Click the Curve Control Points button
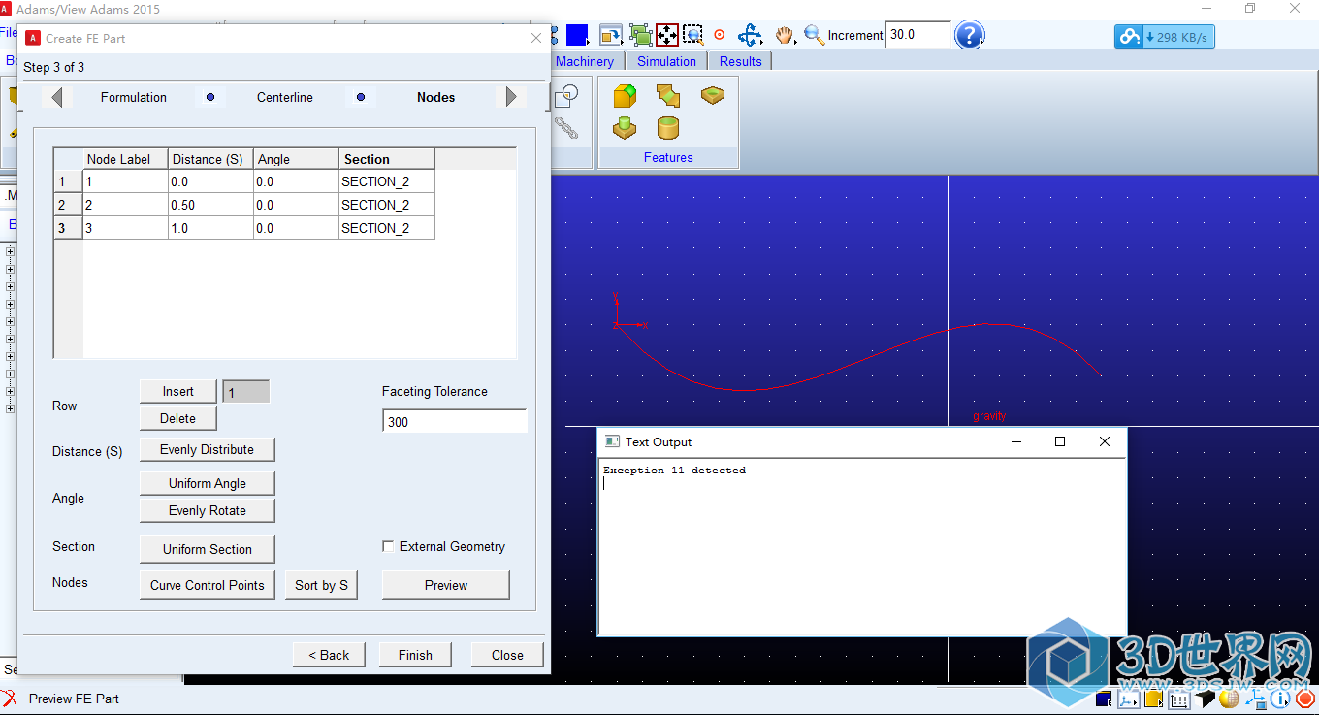Image resolution: width=1319 pixels, height=715 pixels. tap(208, 585)
